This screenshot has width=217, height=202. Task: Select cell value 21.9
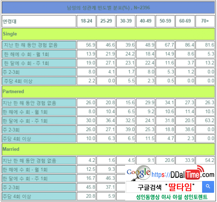(106, 54)
